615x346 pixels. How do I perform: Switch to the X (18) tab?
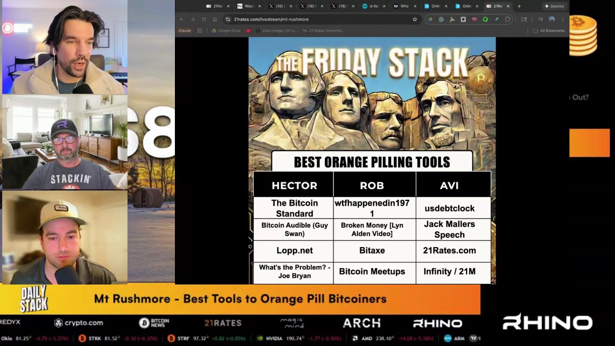308,6
